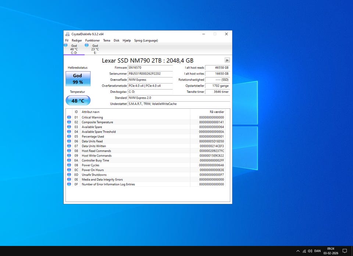
Task: Click the Critical Warning status orb
Action: pyautogui.click(x=69, y=118)
